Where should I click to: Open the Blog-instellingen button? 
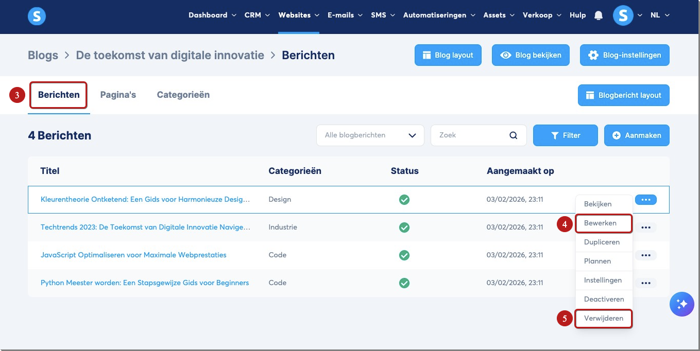click(625, 55)
